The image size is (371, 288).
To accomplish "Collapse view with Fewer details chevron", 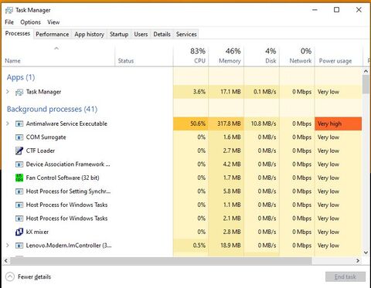I will click(x=10, y=277).
